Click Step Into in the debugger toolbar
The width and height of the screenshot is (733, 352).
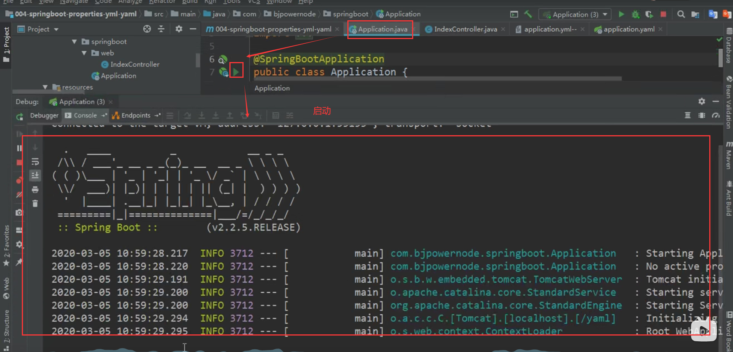(x=201, y=115)
